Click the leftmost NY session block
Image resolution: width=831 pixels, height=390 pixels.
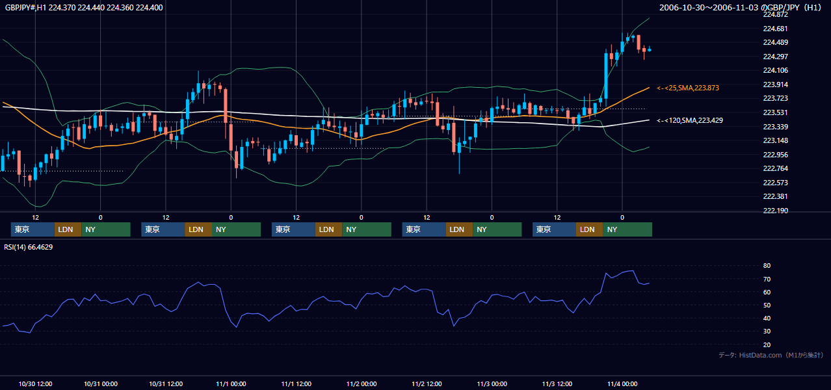click(x=106, y=229)
